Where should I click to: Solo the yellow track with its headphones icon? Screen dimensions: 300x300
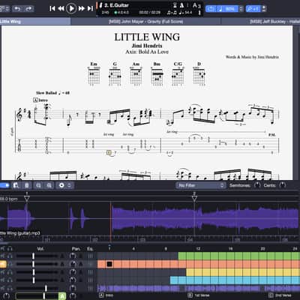tap(10, 272)
